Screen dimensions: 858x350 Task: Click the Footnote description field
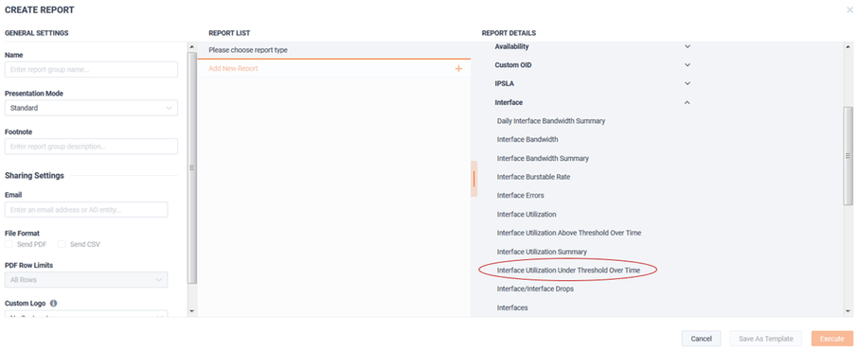click(x=91, y=147)
